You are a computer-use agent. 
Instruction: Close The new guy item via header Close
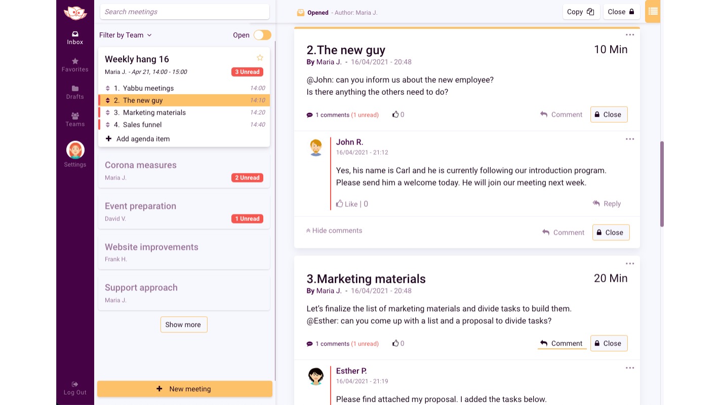coord(609,115)
